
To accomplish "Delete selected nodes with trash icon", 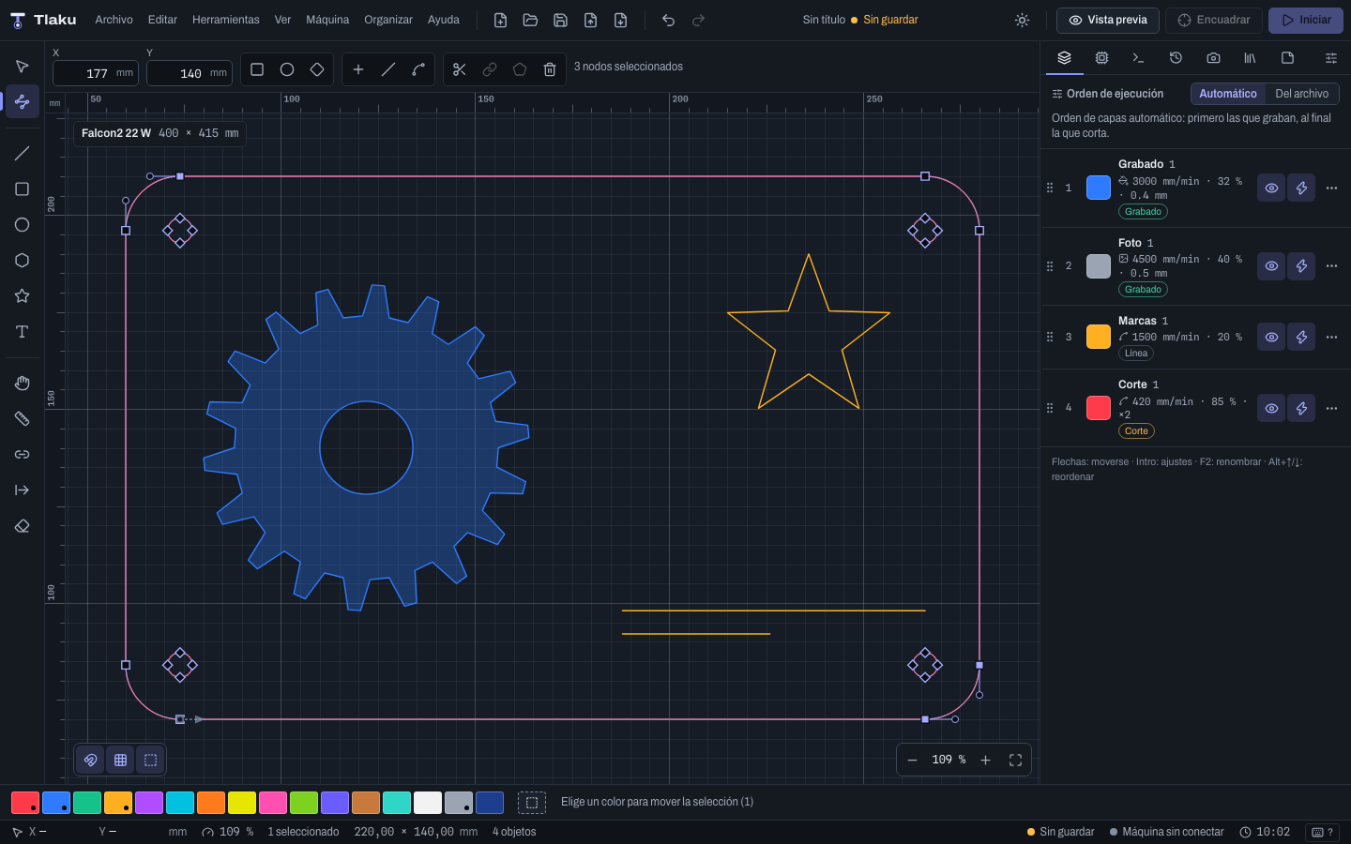I will tap(550, 69).
